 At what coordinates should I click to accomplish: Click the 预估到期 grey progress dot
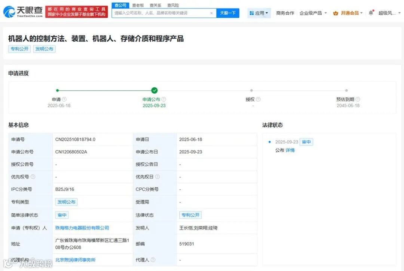pos(346,90)
